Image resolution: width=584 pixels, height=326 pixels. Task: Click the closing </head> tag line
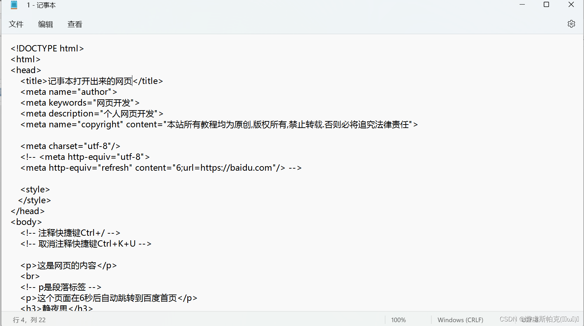28,211
